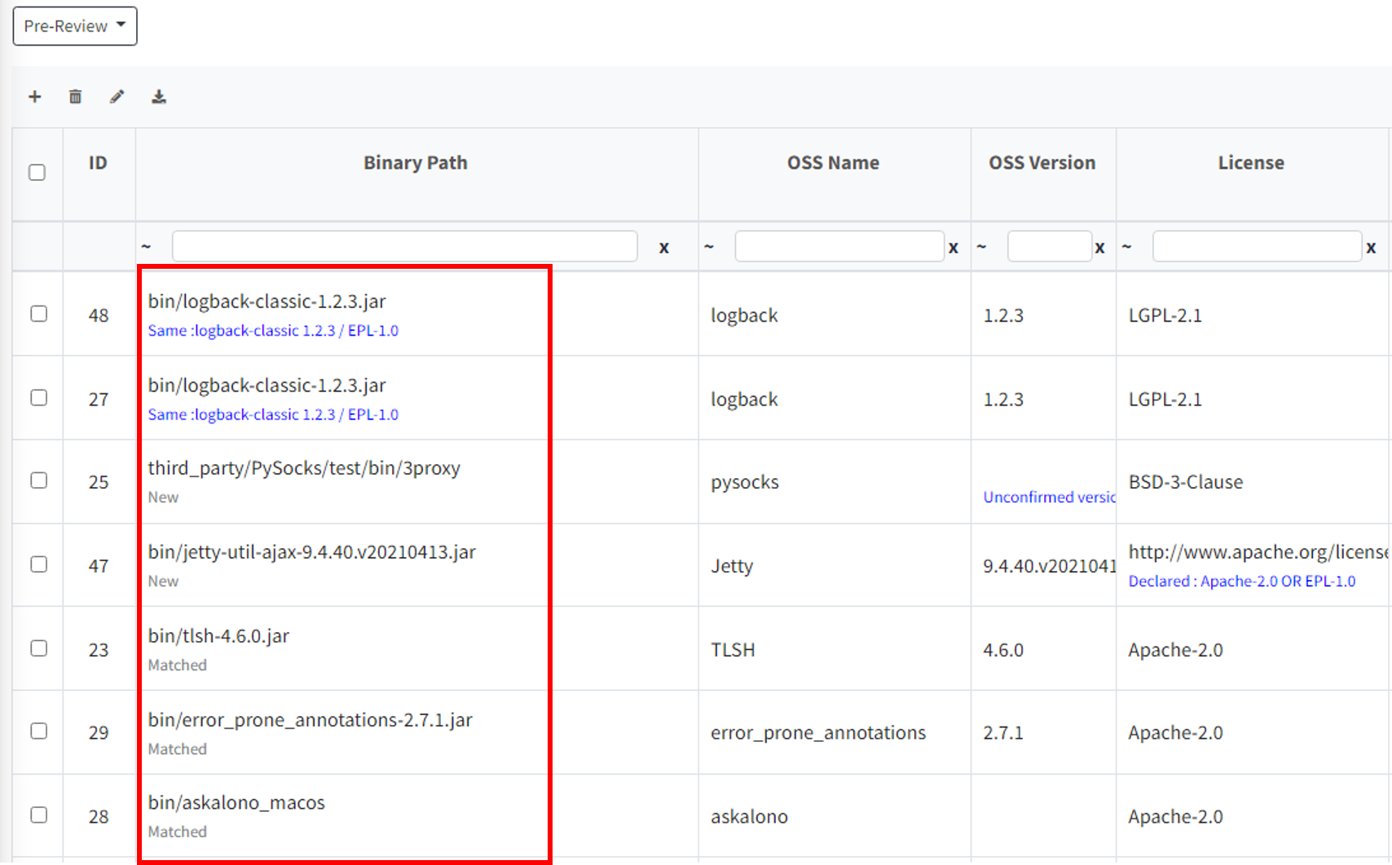Check the row with ID 27
Screen dimensions: 1392x865
click(x=38, y=397)
